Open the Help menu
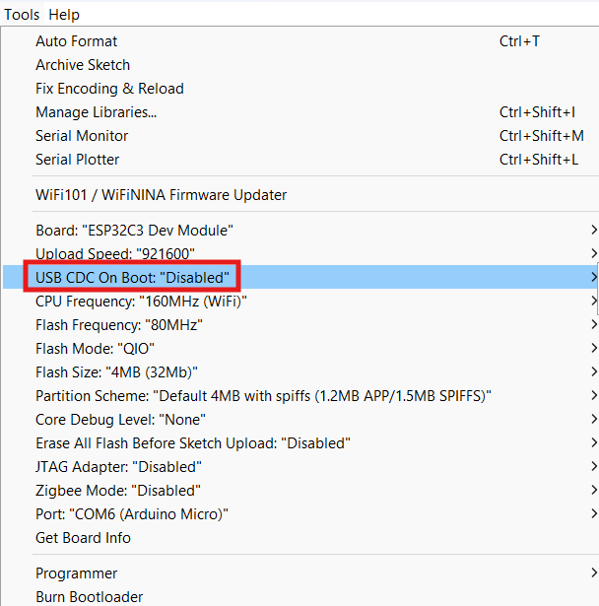 pos(64,15)
